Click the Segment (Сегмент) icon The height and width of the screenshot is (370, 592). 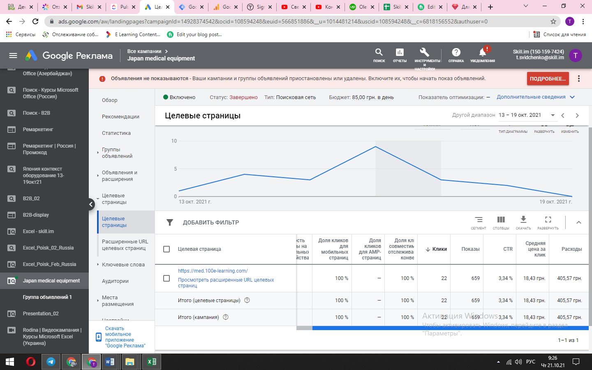[479, 220]
